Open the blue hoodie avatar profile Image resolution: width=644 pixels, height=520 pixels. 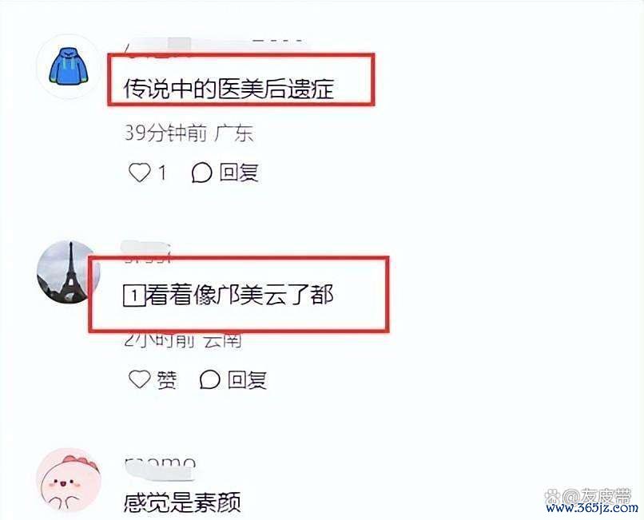[x=69, y=66]
